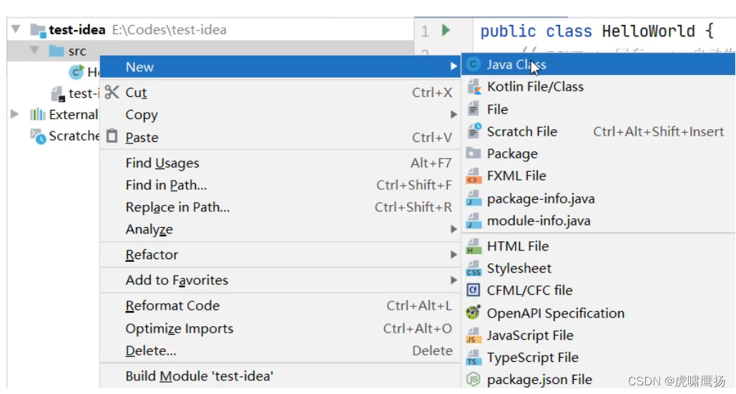Click the Scratches and Consoles icon
This screenshot has height=394, width=736.
[x=38, y=136]
